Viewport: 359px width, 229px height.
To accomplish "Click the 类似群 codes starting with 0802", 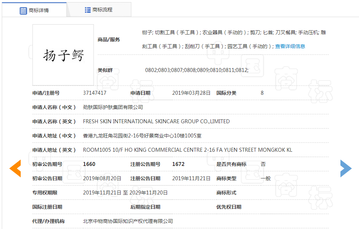I will click(x=196, y=70).
